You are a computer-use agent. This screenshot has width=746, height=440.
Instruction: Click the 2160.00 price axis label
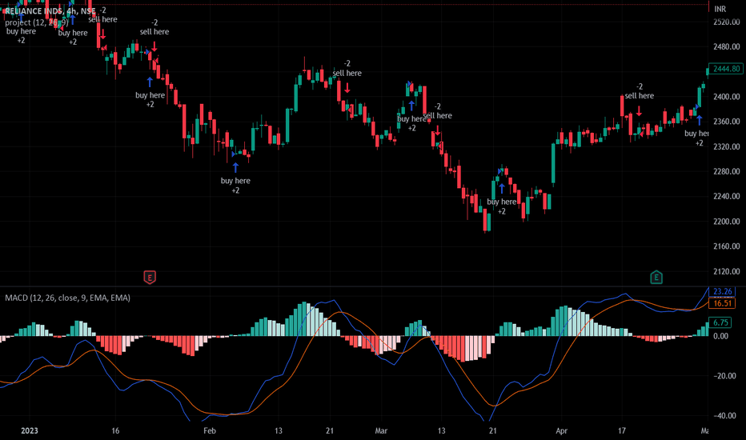pyautogui.click(x=727, y=246)
